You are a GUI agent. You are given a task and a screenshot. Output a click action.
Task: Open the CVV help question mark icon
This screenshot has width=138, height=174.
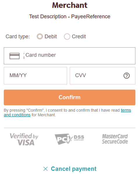click(x=127, y=76)
